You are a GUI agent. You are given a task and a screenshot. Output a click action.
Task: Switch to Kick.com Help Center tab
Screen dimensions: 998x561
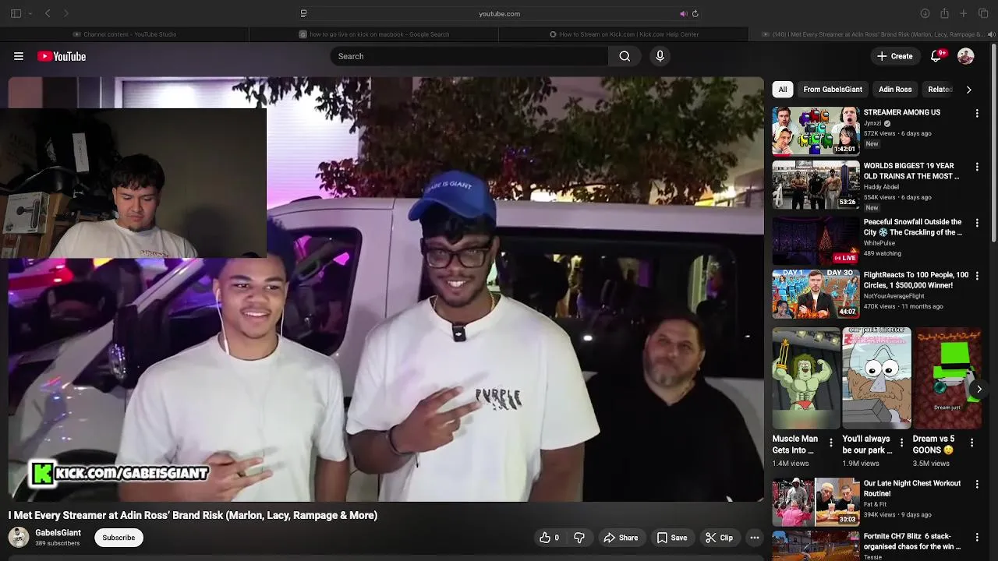point(624,34)
